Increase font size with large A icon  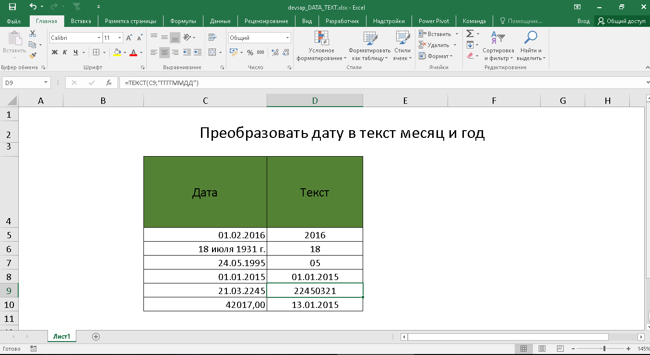(130, 38)
